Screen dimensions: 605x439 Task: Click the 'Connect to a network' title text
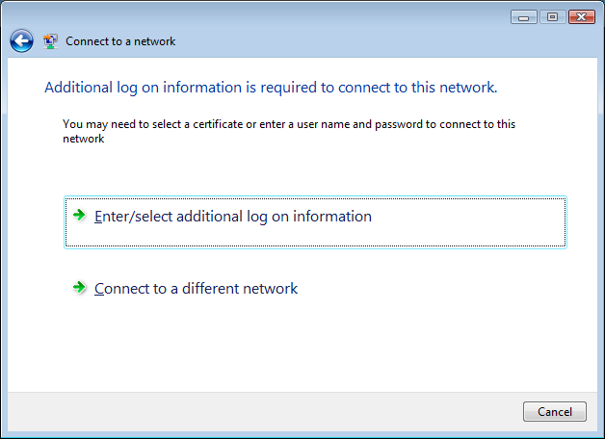[120, 41]
